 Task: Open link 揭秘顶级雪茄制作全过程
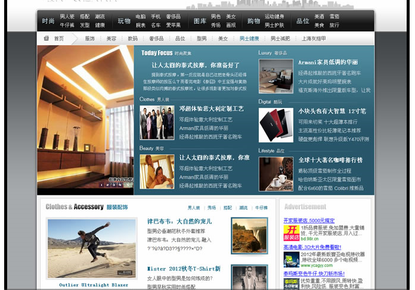[325, 171]
